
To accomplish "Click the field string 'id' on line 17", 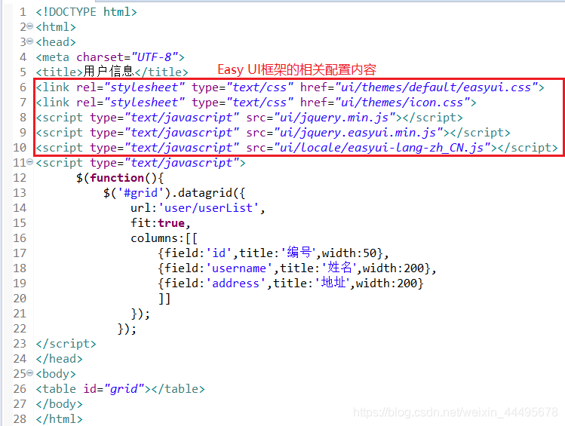I will [x=219, y=253].
